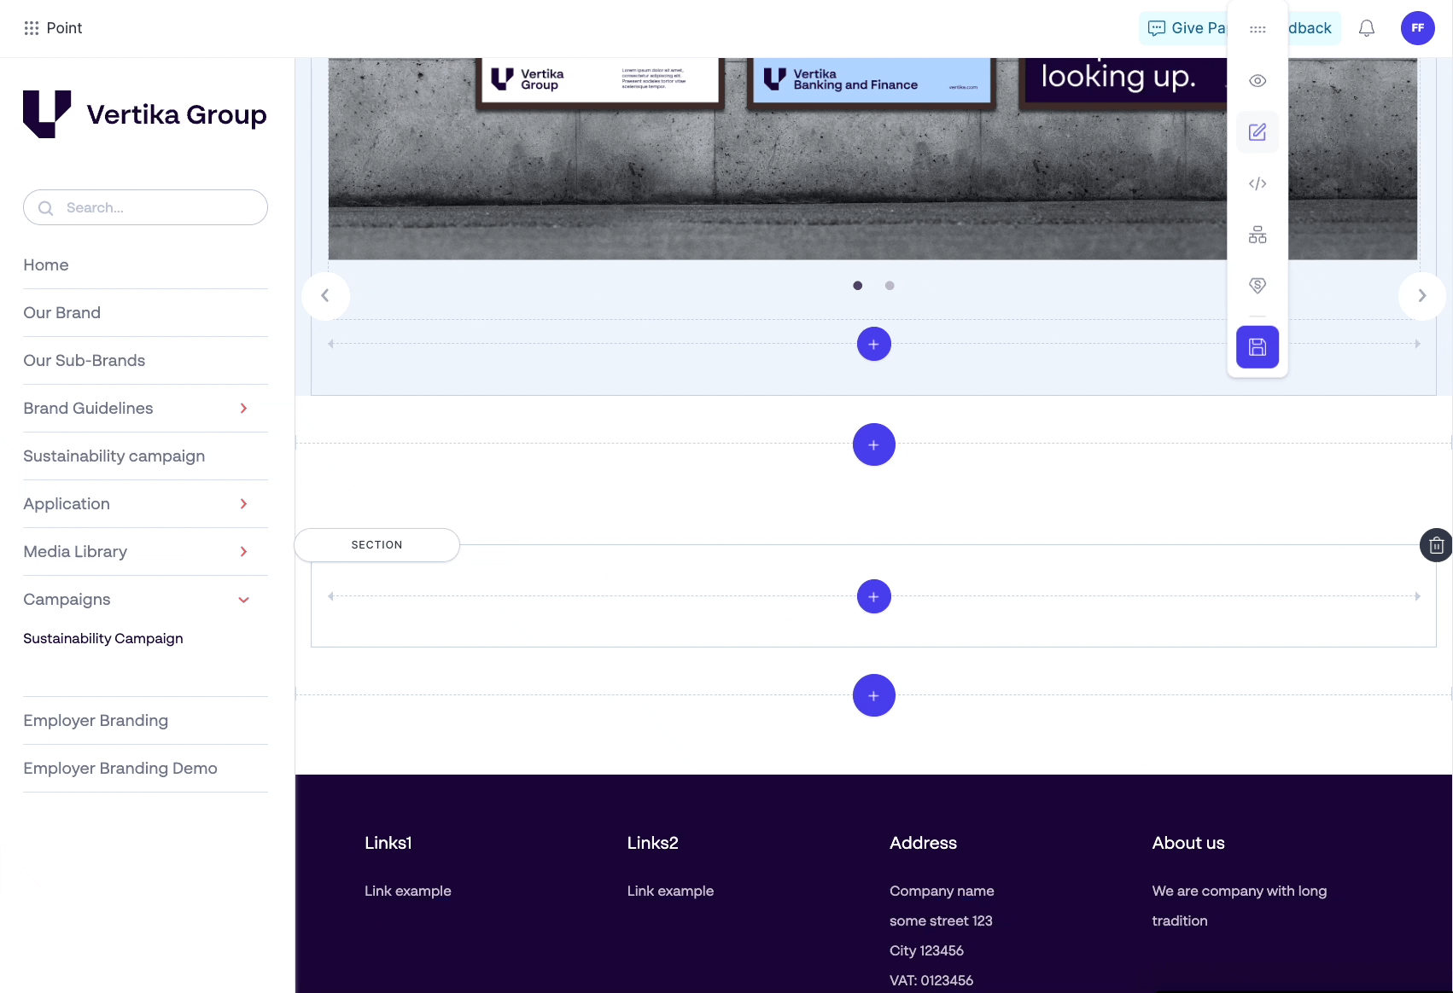Open the FF user avatar menu
The height and width of the screenshot is (993, 1453).
pos(1418,28)
